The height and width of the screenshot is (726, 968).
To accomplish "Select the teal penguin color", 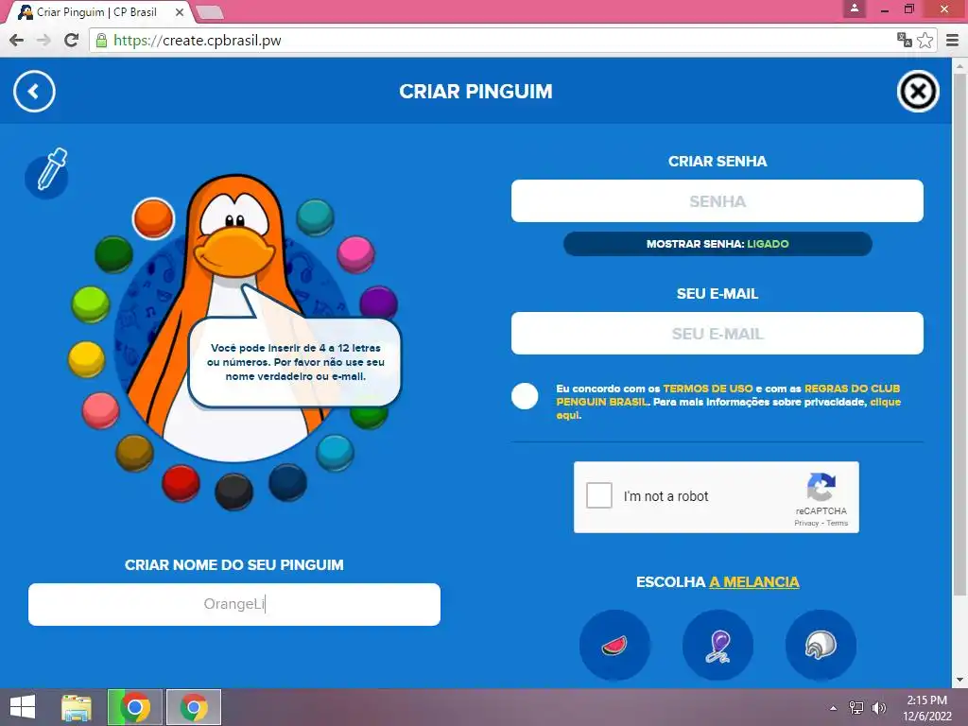I will click(x=315, y=217).
